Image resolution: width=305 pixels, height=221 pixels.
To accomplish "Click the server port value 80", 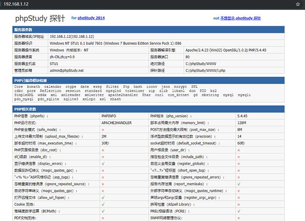I will coord(187,57).
